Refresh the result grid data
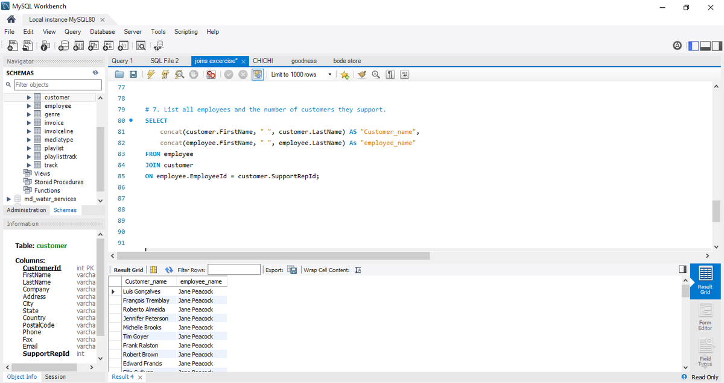The width and height of the screenshot is (724, 383). [169, 270]
